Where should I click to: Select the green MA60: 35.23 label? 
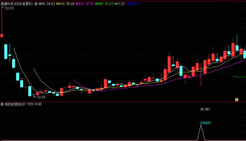(x=104, y=4)
